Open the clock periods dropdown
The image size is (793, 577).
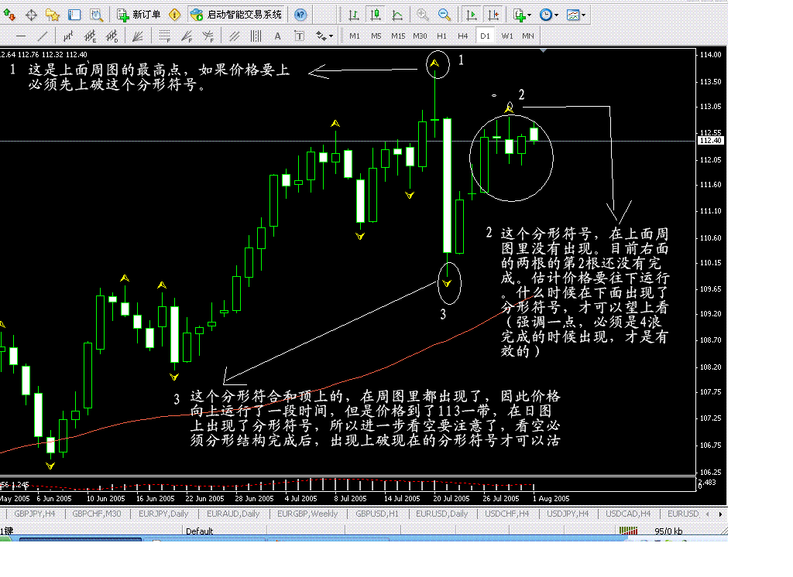click(x=549, y=15)
